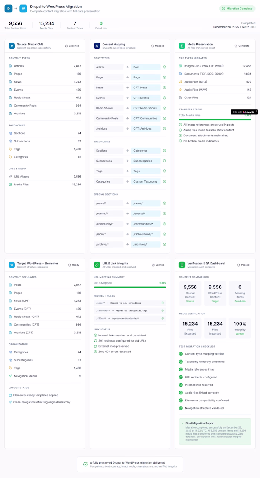Click the Media Files icon under URLs & Media
This screenshot has height=478, width=260.
[x=10, y=184]
